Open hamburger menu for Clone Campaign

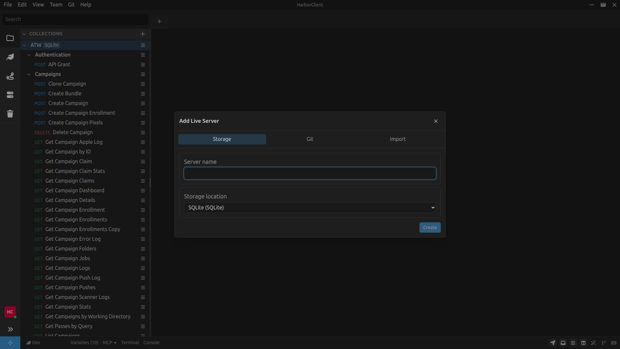click(143, 84)
